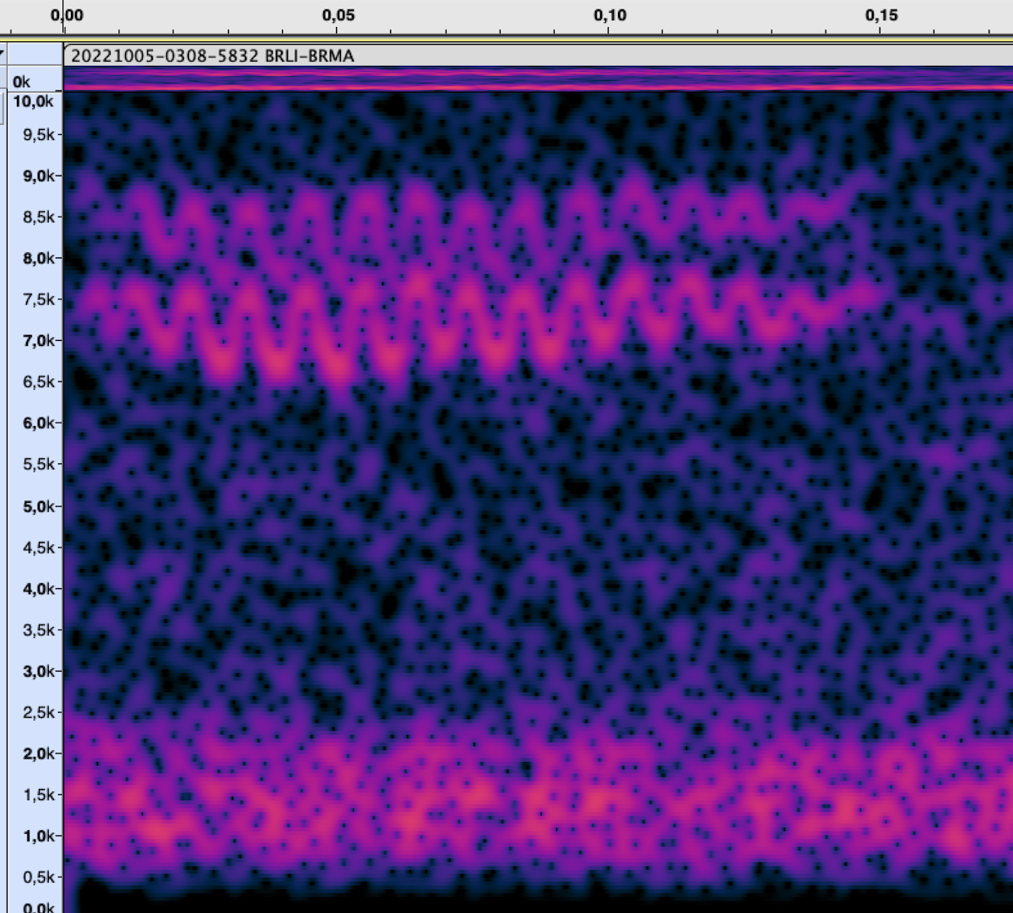Click the 0,00 mark on timeline ruler

point(67,15)
